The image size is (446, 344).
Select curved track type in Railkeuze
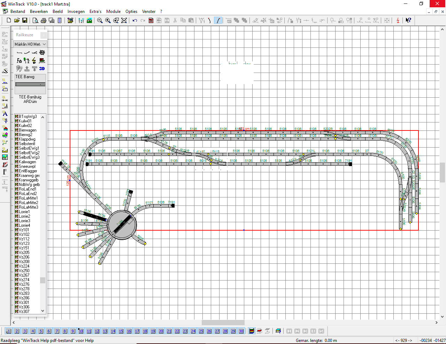[x=27, y=52]
